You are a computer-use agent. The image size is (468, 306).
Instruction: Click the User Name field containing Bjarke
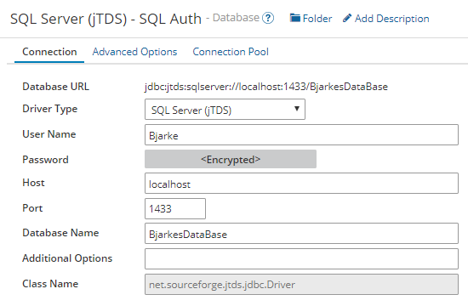tap(301, 135)
